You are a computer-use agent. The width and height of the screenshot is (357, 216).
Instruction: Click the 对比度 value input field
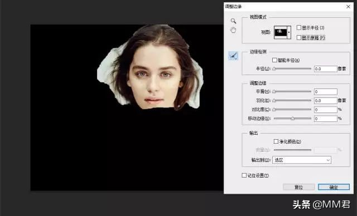325,110
